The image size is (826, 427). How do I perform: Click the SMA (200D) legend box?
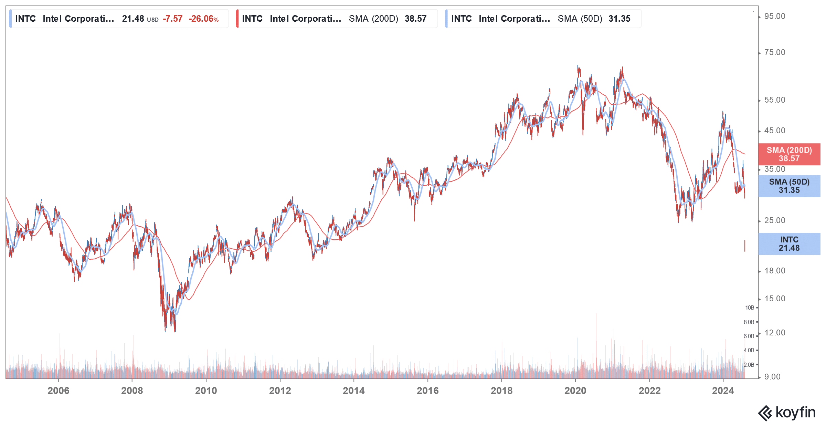click(337, 19)
